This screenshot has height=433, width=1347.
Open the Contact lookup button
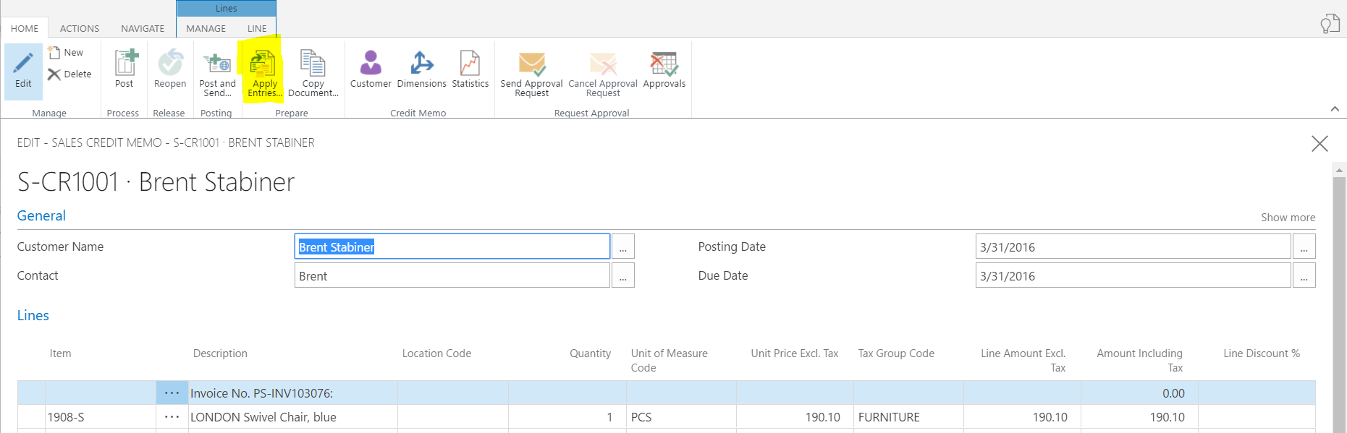point(622,275)
